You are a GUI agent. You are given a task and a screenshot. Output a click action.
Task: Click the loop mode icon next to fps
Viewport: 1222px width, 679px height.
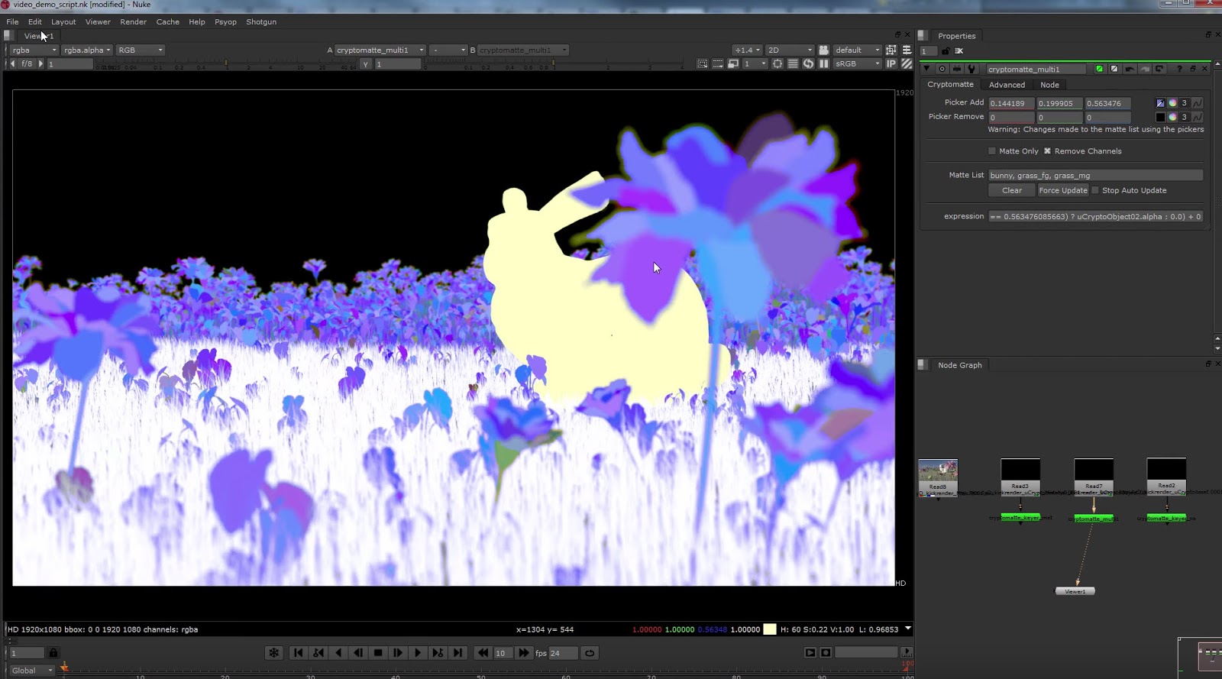click(590, 653)
